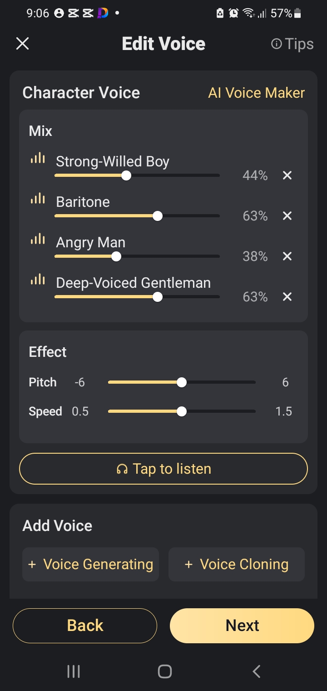Viewport: 327px width, 691px height.
Task: Click the Pitch slider handle
Action: [x=182, y=382]
